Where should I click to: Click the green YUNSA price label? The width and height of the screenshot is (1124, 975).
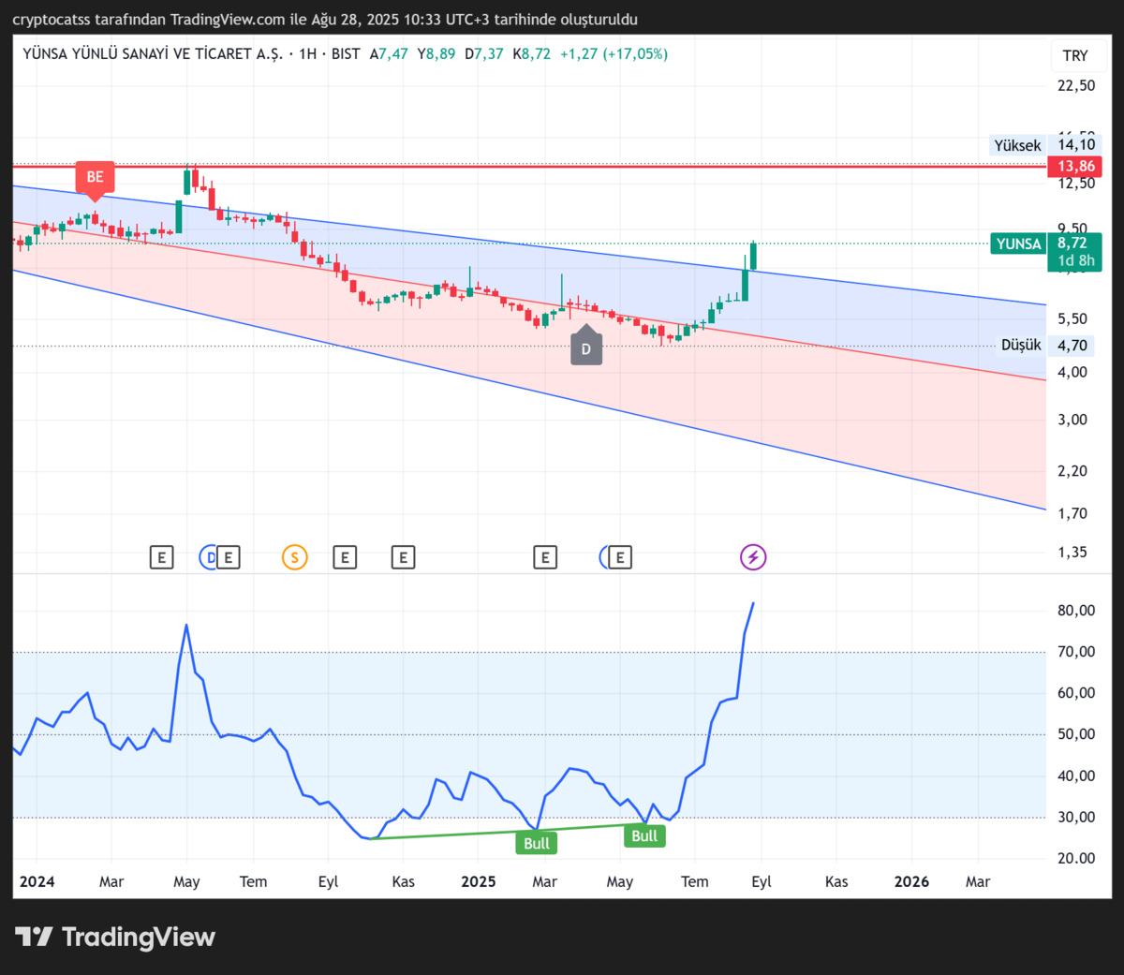tap(1019, 244)
